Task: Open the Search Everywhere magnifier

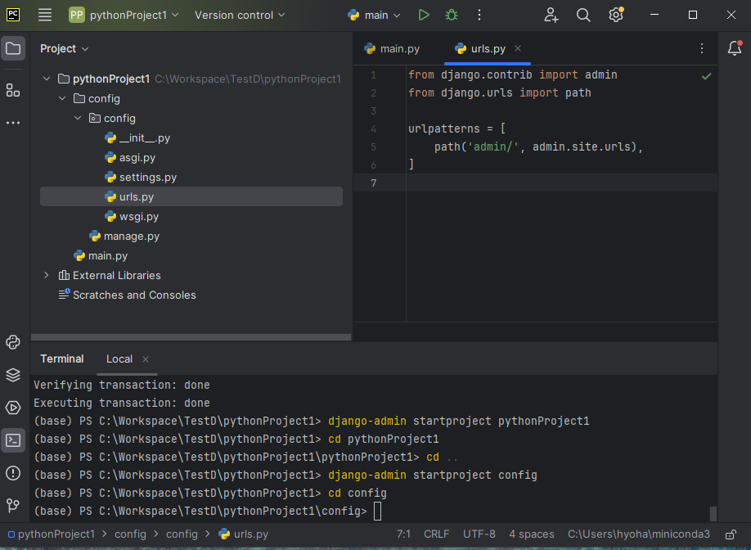Action: coord(582,15)
